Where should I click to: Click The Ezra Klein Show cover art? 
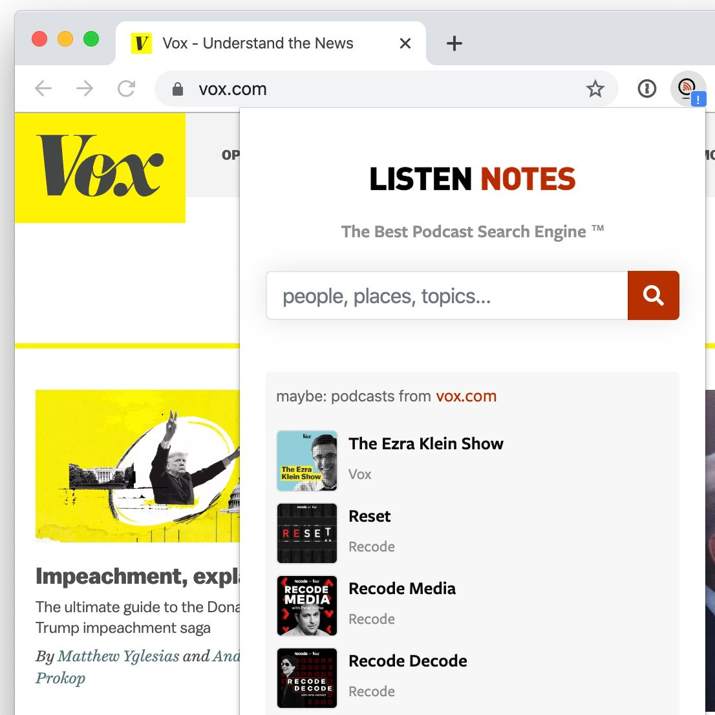point(307,460)
